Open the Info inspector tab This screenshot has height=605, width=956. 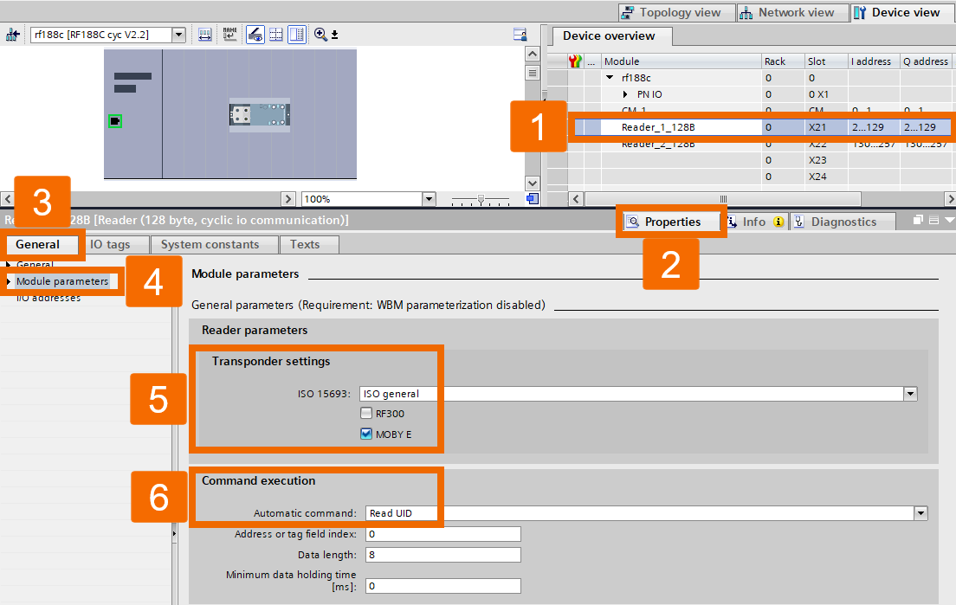[x=755, y=222]
